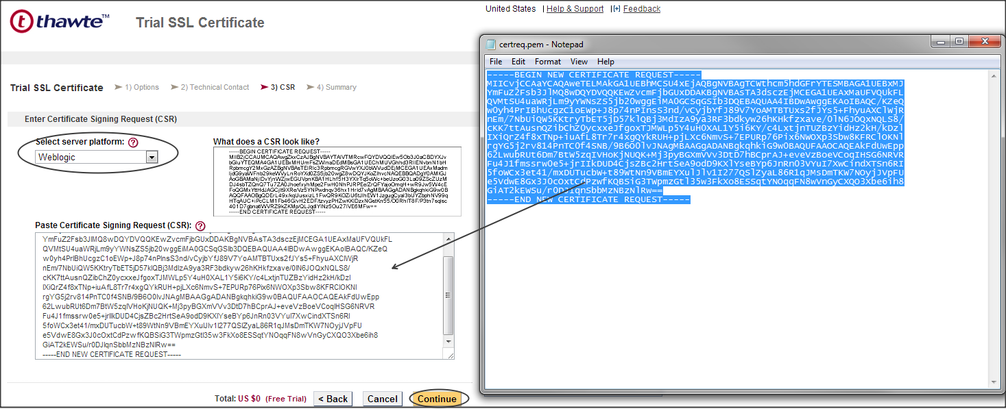Click the Back button

[x=333, y=399]
